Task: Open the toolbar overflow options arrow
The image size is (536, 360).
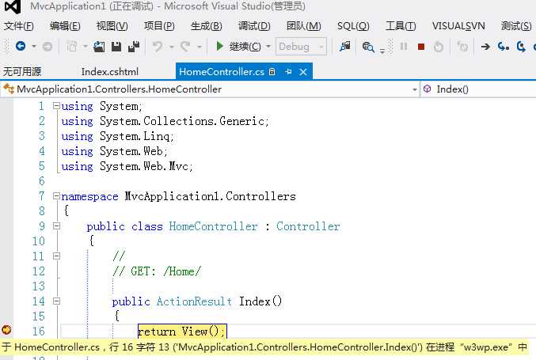Action: coord(382,51)
